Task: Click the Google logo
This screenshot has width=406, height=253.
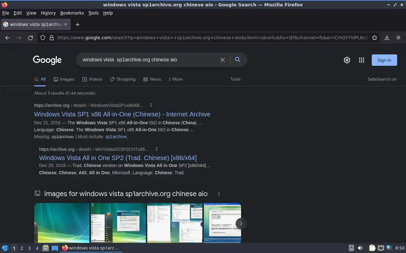Action: (x=47, y=60)
